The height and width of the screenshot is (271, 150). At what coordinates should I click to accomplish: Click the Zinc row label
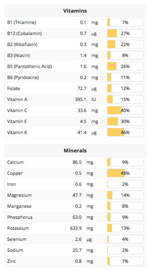[11, 261]
